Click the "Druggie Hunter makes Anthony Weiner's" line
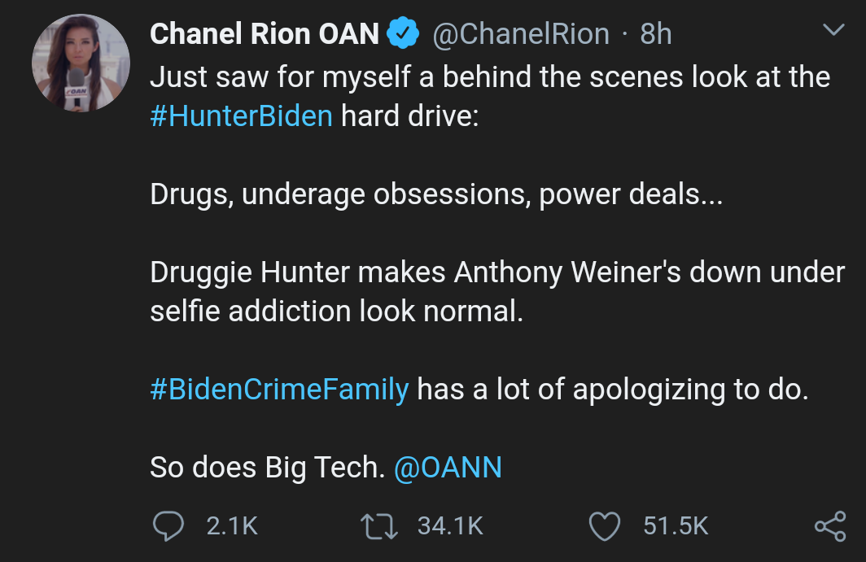The width and height of the screenshot is (866, 562). [x=497, y=272]
